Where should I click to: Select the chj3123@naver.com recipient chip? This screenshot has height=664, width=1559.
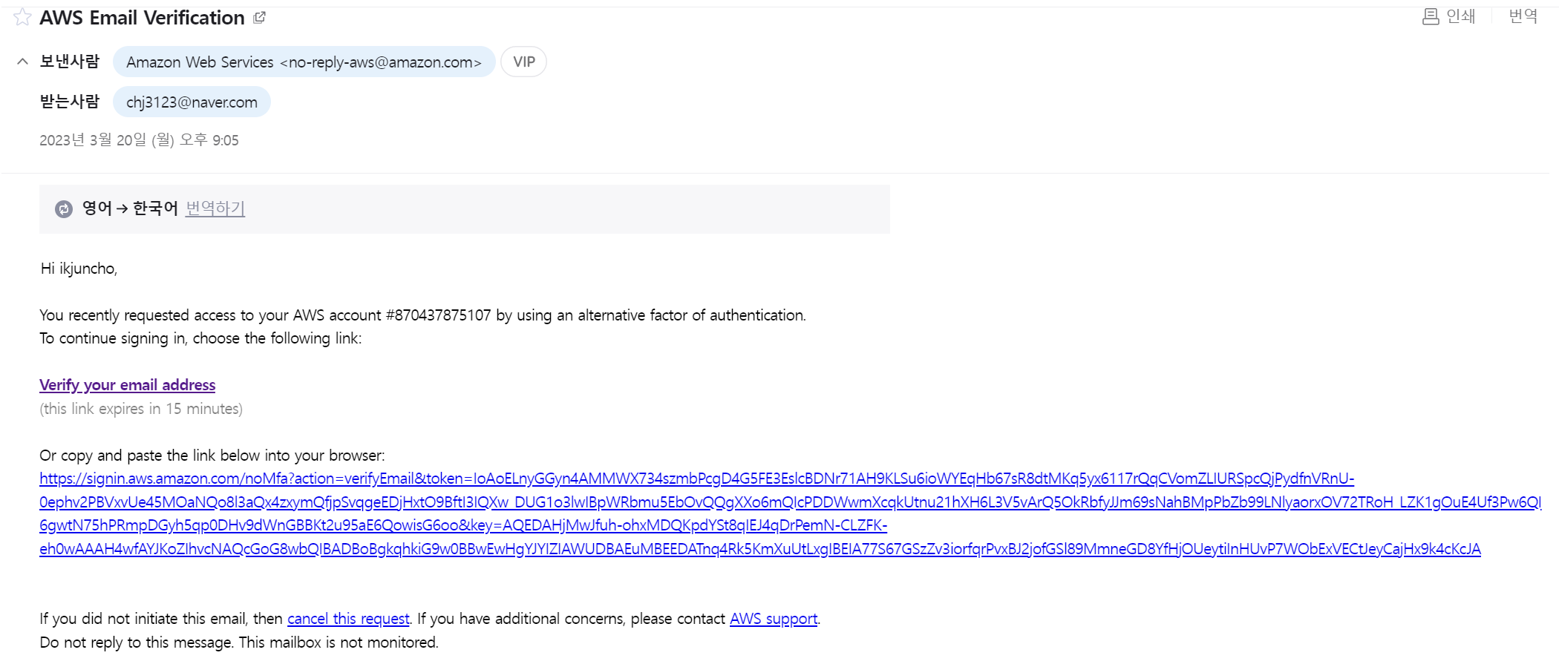192,102
